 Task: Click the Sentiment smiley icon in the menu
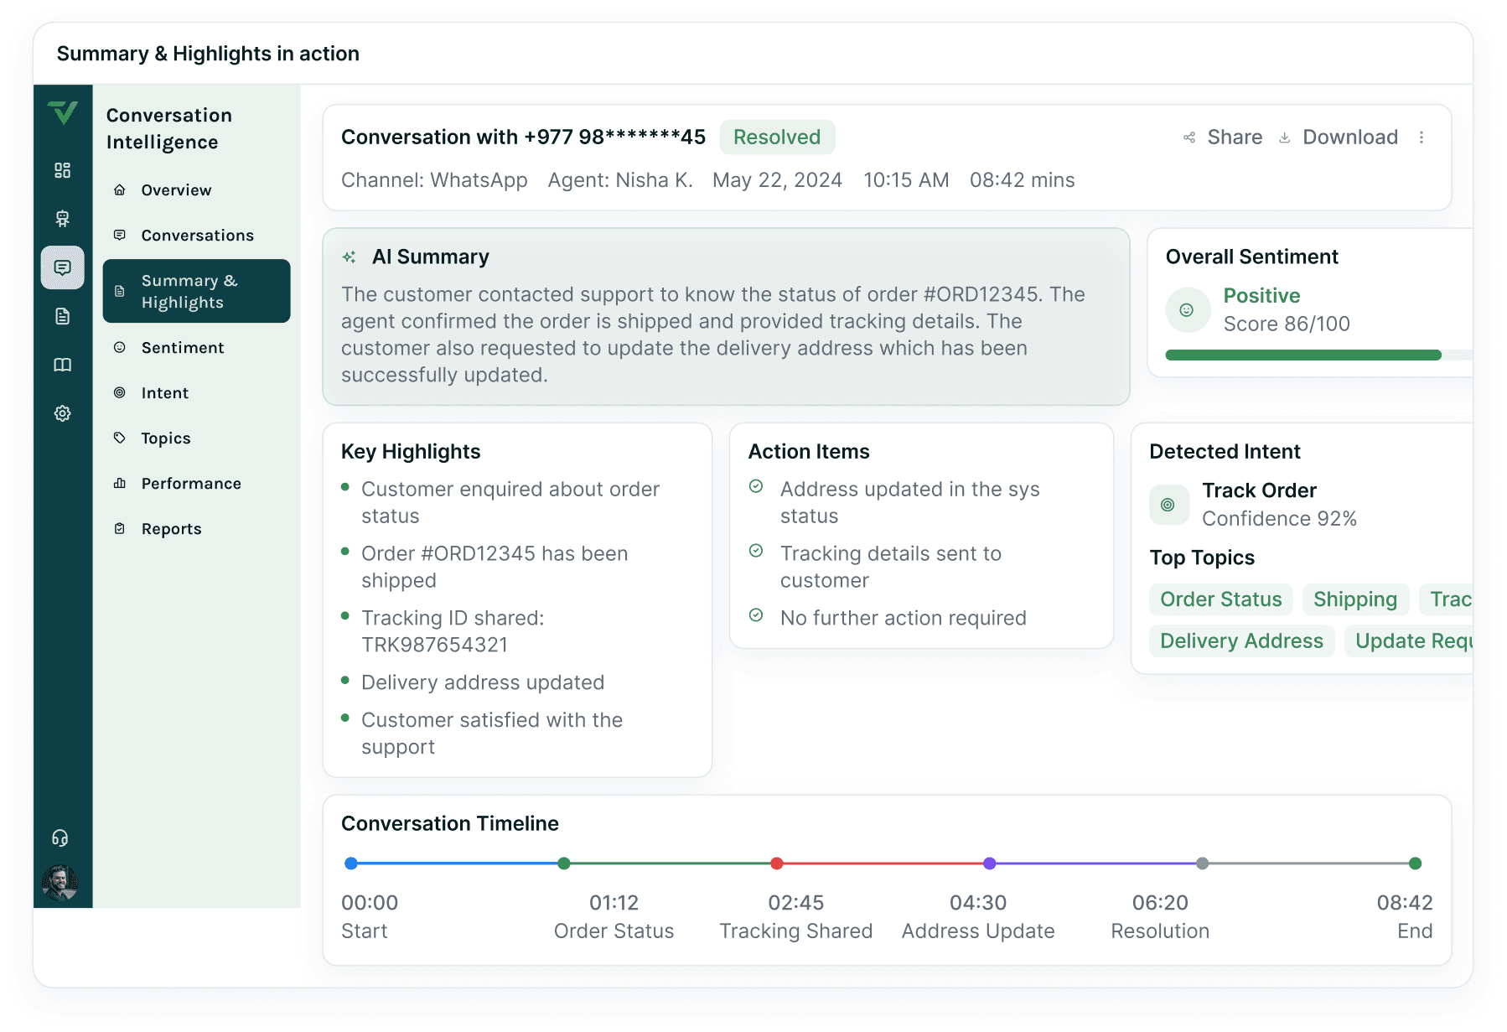pyautogui.click(x=120, y=348)
